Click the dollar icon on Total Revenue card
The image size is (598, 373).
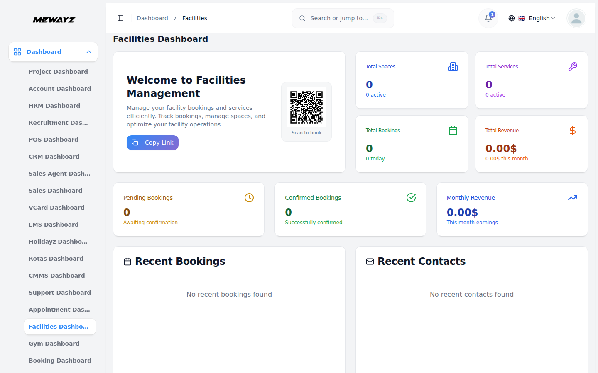(573, 130)
